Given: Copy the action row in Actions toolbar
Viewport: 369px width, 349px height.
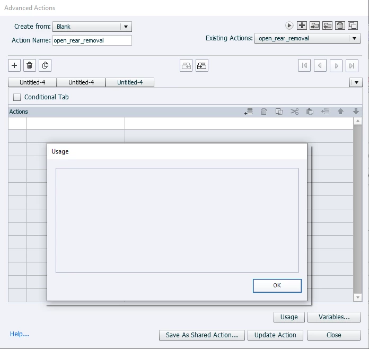Looking at the screenshot, I should point(279,112).
